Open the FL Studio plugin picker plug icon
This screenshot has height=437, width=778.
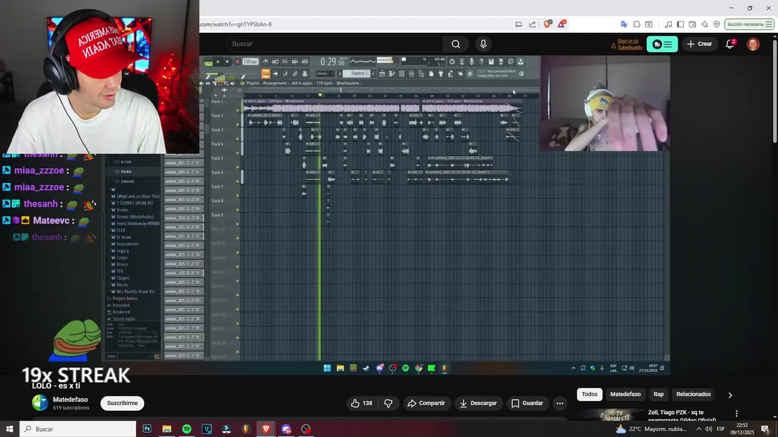[441, 73]
